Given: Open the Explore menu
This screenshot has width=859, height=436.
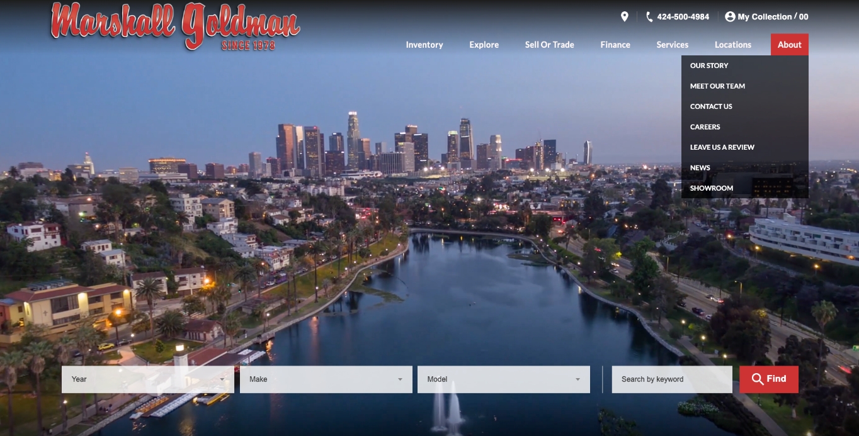Looking at the screenshot, I should click(484, 45).
